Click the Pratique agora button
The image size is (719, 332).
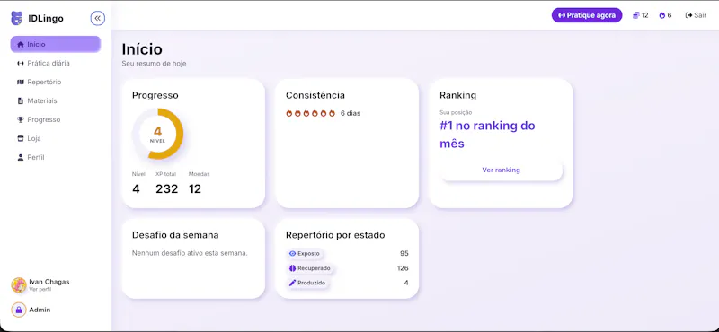(x=587, y=15)
